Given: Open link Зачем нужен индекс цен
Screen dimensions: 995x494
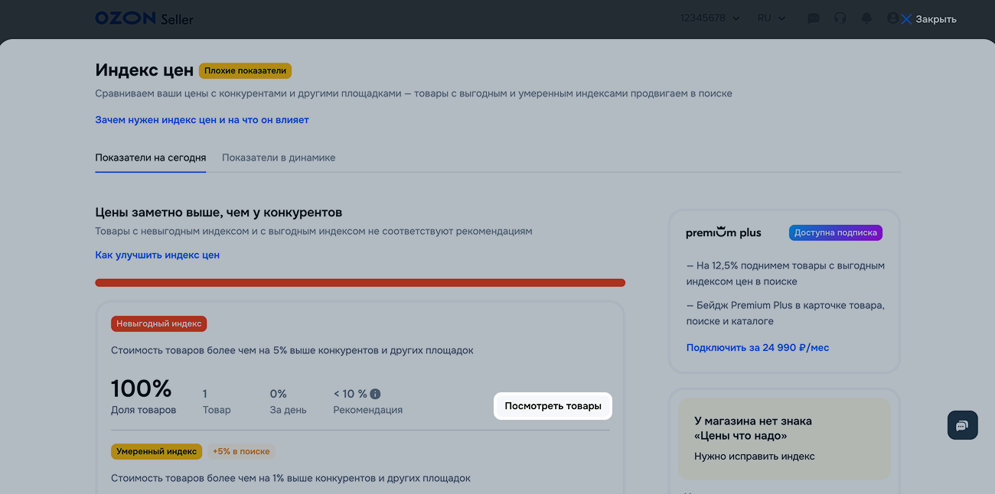Looking at the screenshot, I should [202, 120].
